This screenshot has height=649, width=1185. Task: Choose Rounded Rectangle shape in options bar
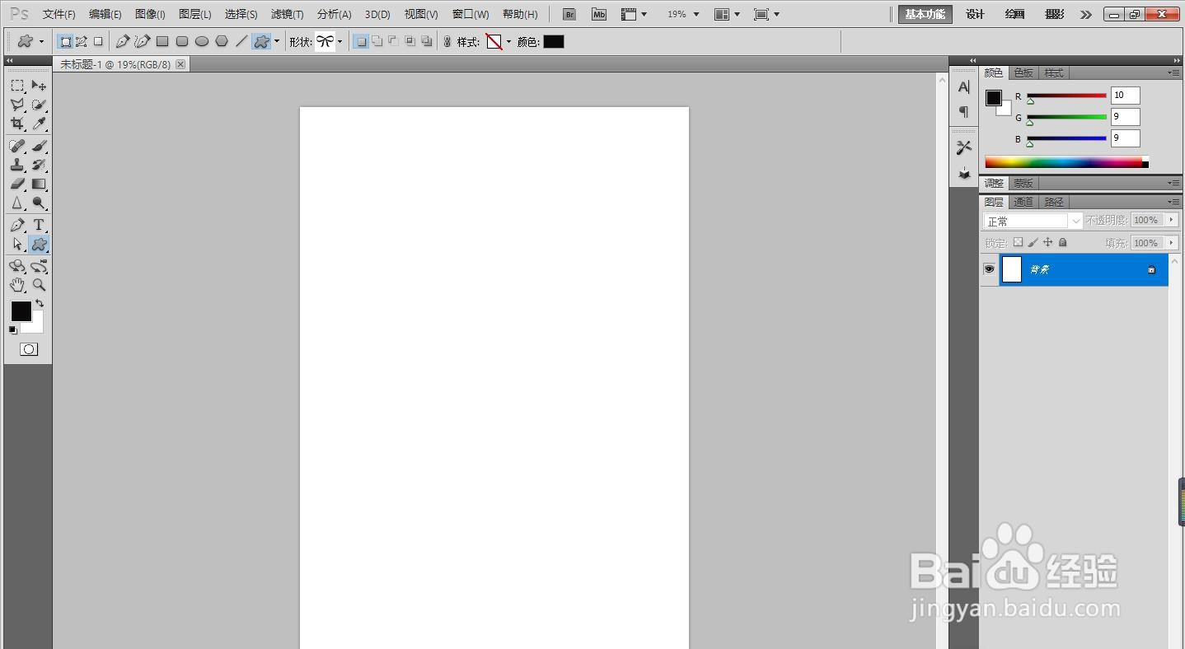tap(182, 41)
